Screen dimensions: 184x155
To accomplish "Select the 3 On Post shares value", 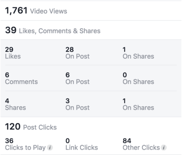I will click(77, 104).
